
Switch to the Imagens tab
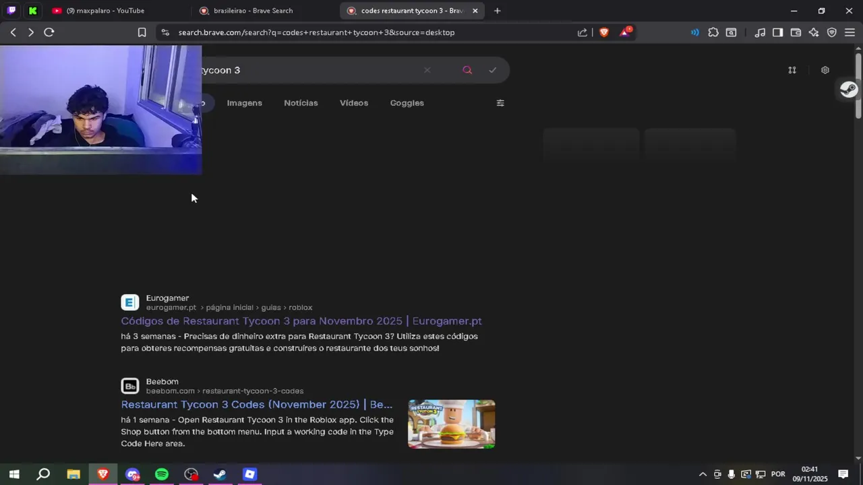point(244,103)
